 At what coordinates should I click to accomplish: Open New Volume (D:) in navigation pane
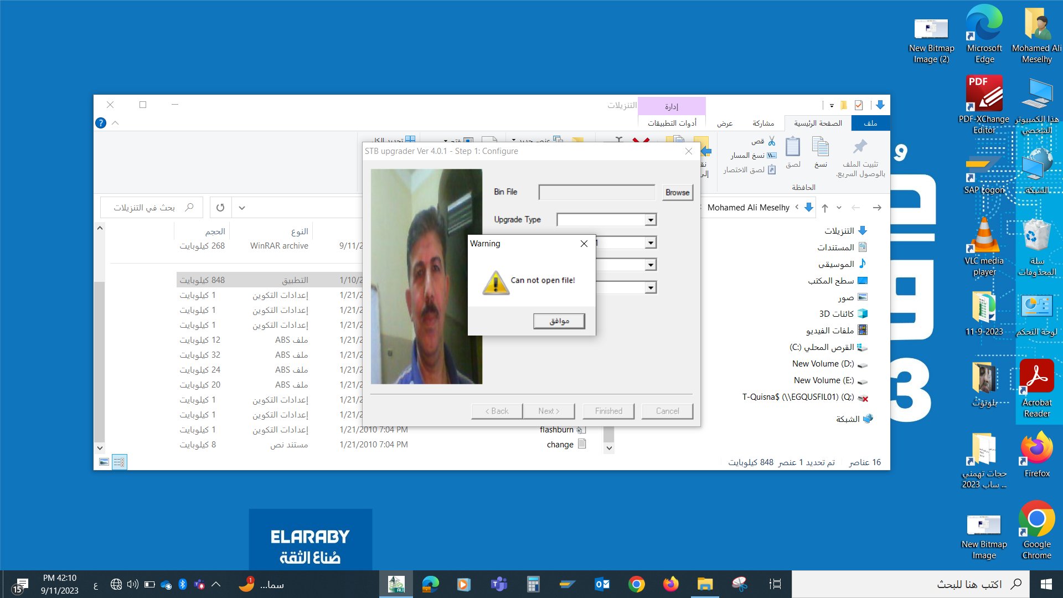pyautogui.click(x=829, y=364)
